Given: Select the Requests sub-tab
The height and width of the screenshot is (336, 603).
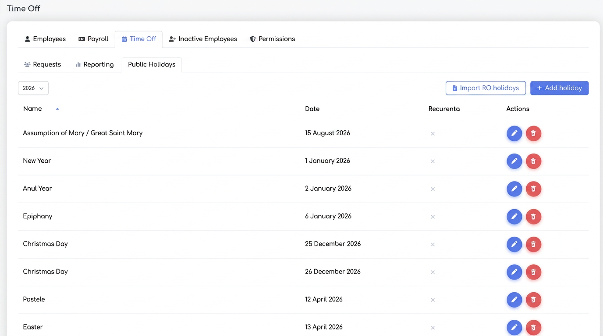Looking at the screenshot, I should pyautogui.click(x=43, y=64).
